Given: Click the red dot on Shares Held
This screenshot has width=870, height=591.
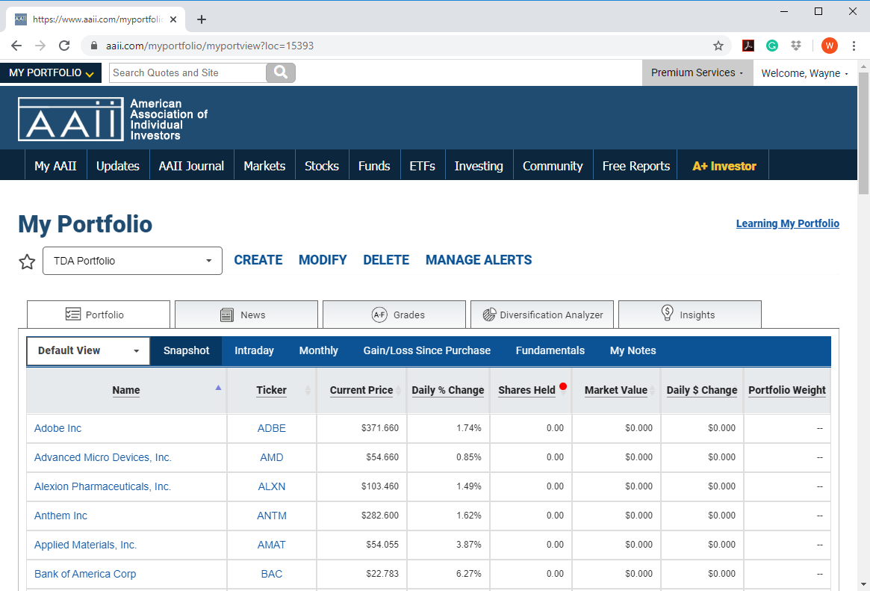Looking at the screenshot, I should tap(563, 386).
